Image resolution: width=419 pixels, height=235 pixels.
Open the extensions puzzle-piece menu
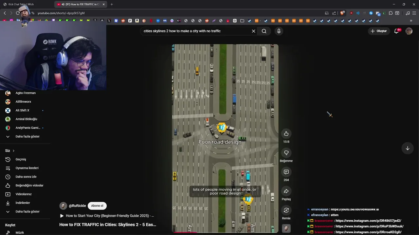[x=391, y=13]
